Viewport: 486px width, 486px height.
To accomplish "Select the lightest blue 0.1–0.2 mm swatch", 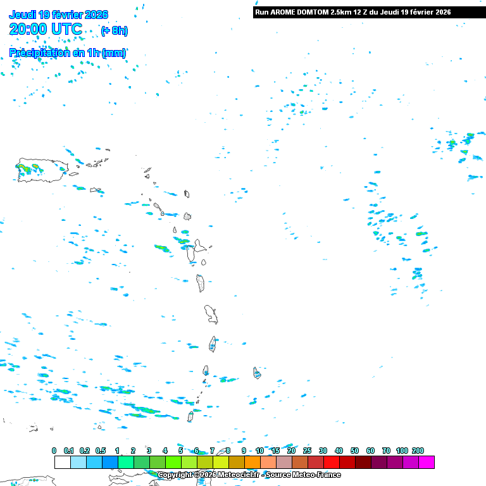I will (78, 462).
